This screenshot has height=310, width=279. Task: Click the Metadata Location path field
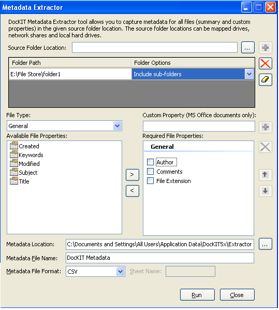pos(160,244)
